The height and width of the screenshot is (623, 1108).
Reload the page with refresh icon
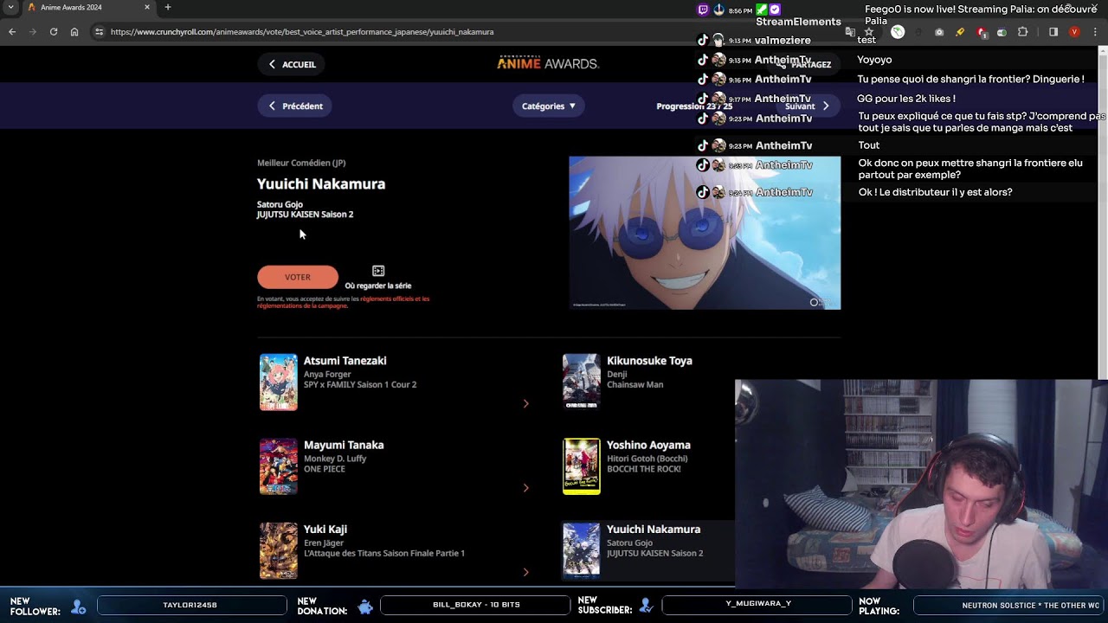point(54,32)
